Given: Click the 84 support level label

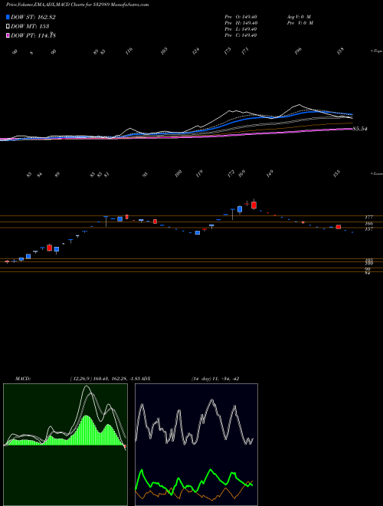Looking at the screenshot, I should [367, 273].
